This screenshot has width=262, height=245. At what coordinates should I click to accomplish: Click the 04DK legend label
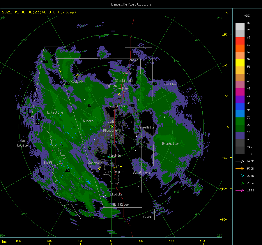click(250, 161)
